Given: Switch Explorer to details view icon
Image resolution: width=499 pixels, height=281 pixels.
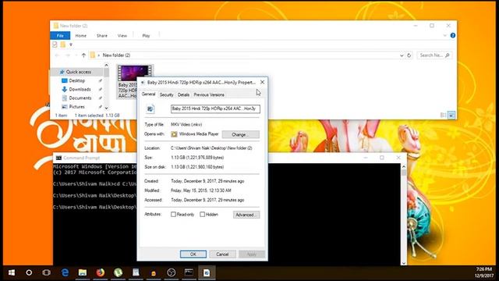Looking at the screenshot, I should (x=443, y=115).
